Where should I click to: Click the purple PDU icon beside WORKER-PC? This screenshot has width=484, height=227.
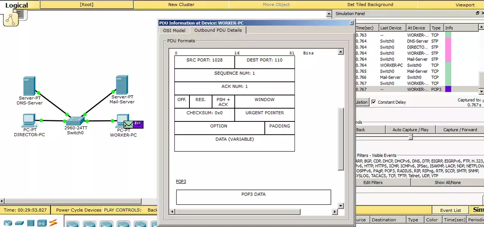(x=138, y=124)
